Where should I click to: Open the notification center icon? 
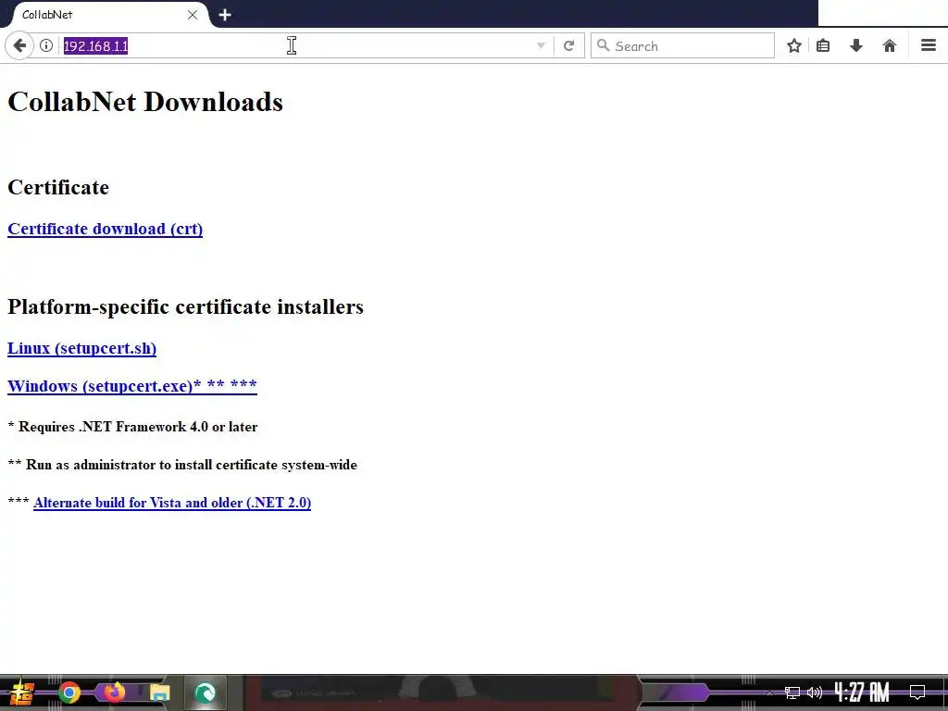(917, 692)
